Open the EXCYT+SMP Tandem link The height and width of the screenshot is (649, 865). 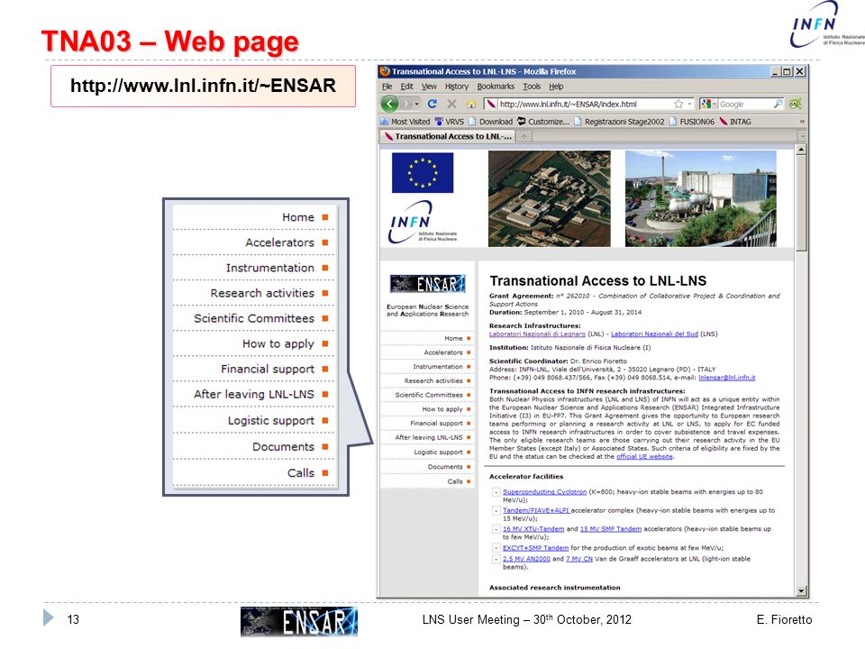click(x=535, y=548)
